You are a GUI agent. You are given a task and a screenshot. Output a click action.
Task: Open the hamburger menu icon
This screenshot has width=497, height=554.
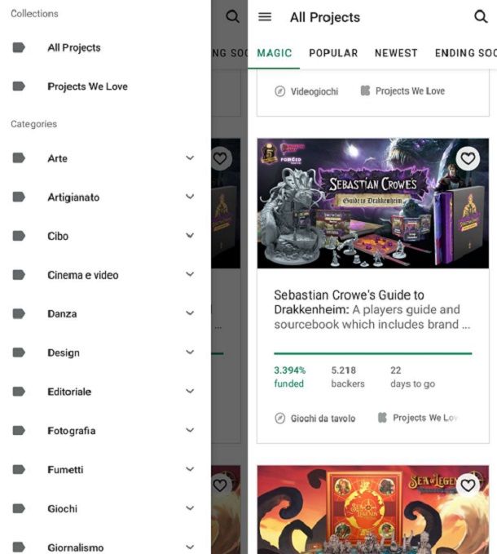[265, 16]
